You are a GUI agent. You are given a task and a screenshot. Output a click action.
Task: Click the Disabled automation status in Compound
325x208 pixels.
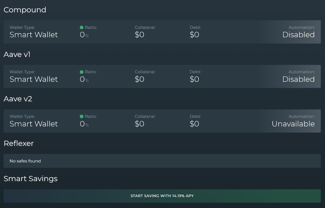point(298,35)
